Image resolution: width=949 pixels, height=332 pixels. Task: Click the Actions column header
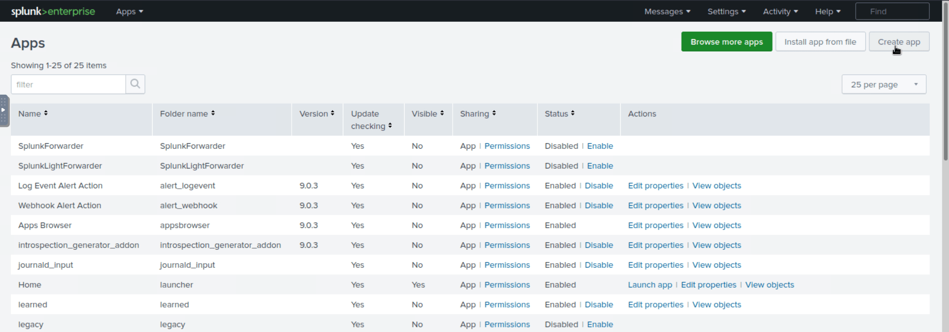click(x=642, y=113)
